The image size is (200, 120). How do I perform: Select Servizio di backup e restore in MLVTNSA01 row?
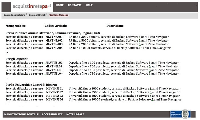(24, 37)
